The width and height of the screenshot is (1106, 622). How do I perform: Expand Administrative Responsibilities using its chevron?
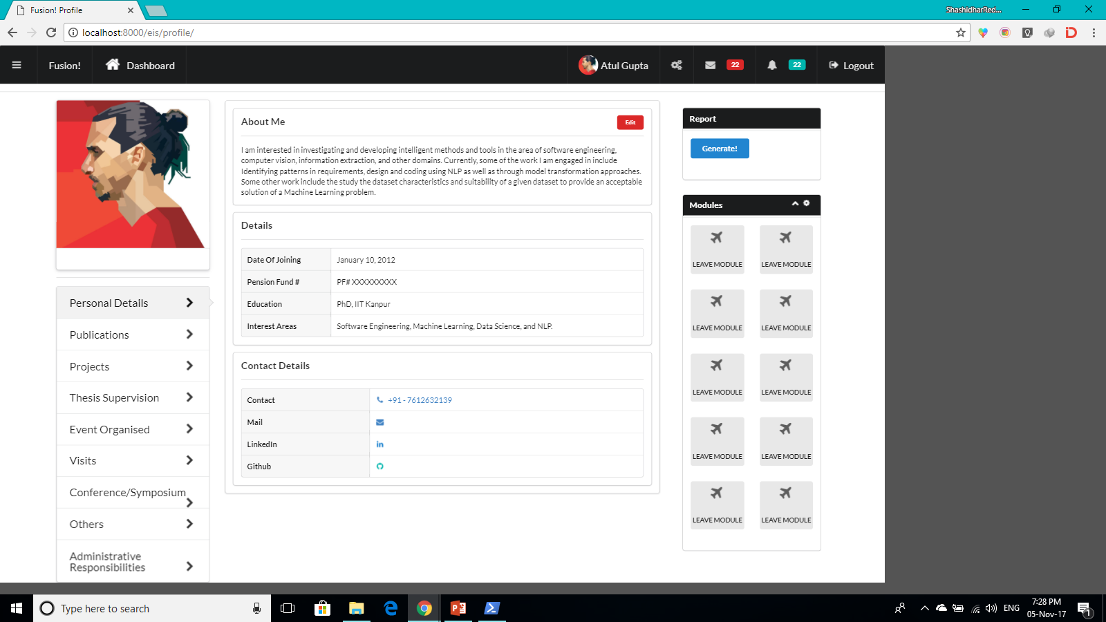tap(189, 566)
